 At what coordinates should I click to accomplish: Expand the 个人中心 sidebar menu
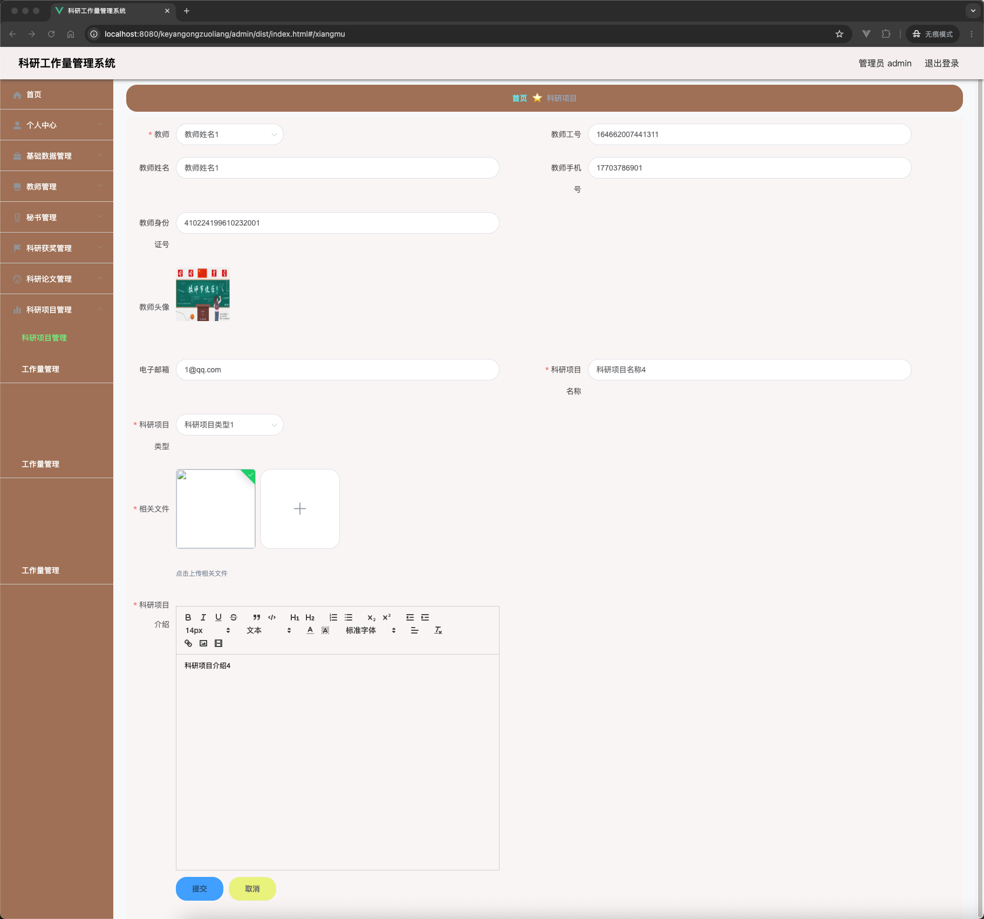point(57,125)
